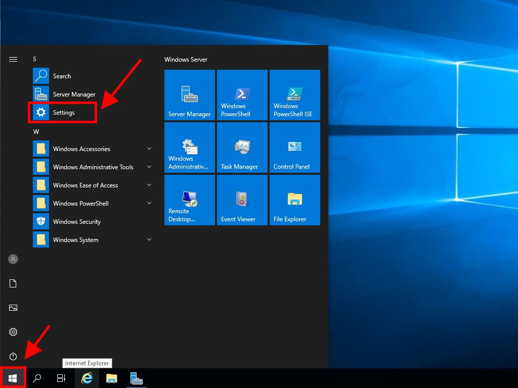
Task: Expand the Start menu hamburger button
Action: pyautogui.click(x=13, y=60)
